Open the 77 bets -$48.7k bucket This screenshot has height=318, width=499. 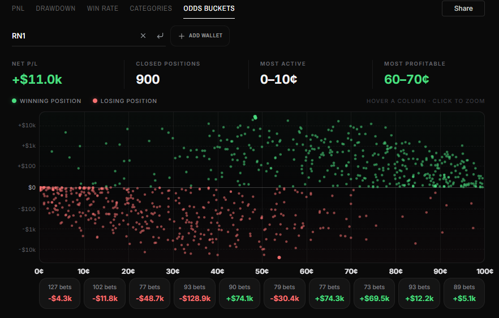149,293
